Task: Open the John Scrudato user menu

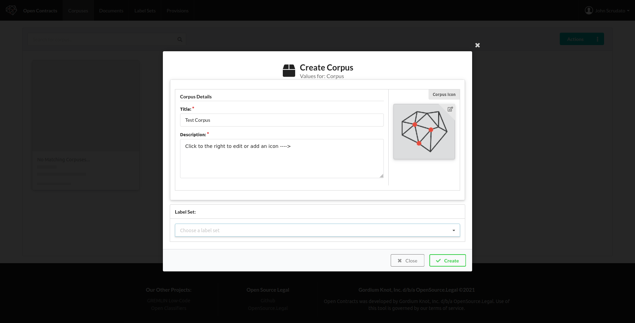Action: 608,11
